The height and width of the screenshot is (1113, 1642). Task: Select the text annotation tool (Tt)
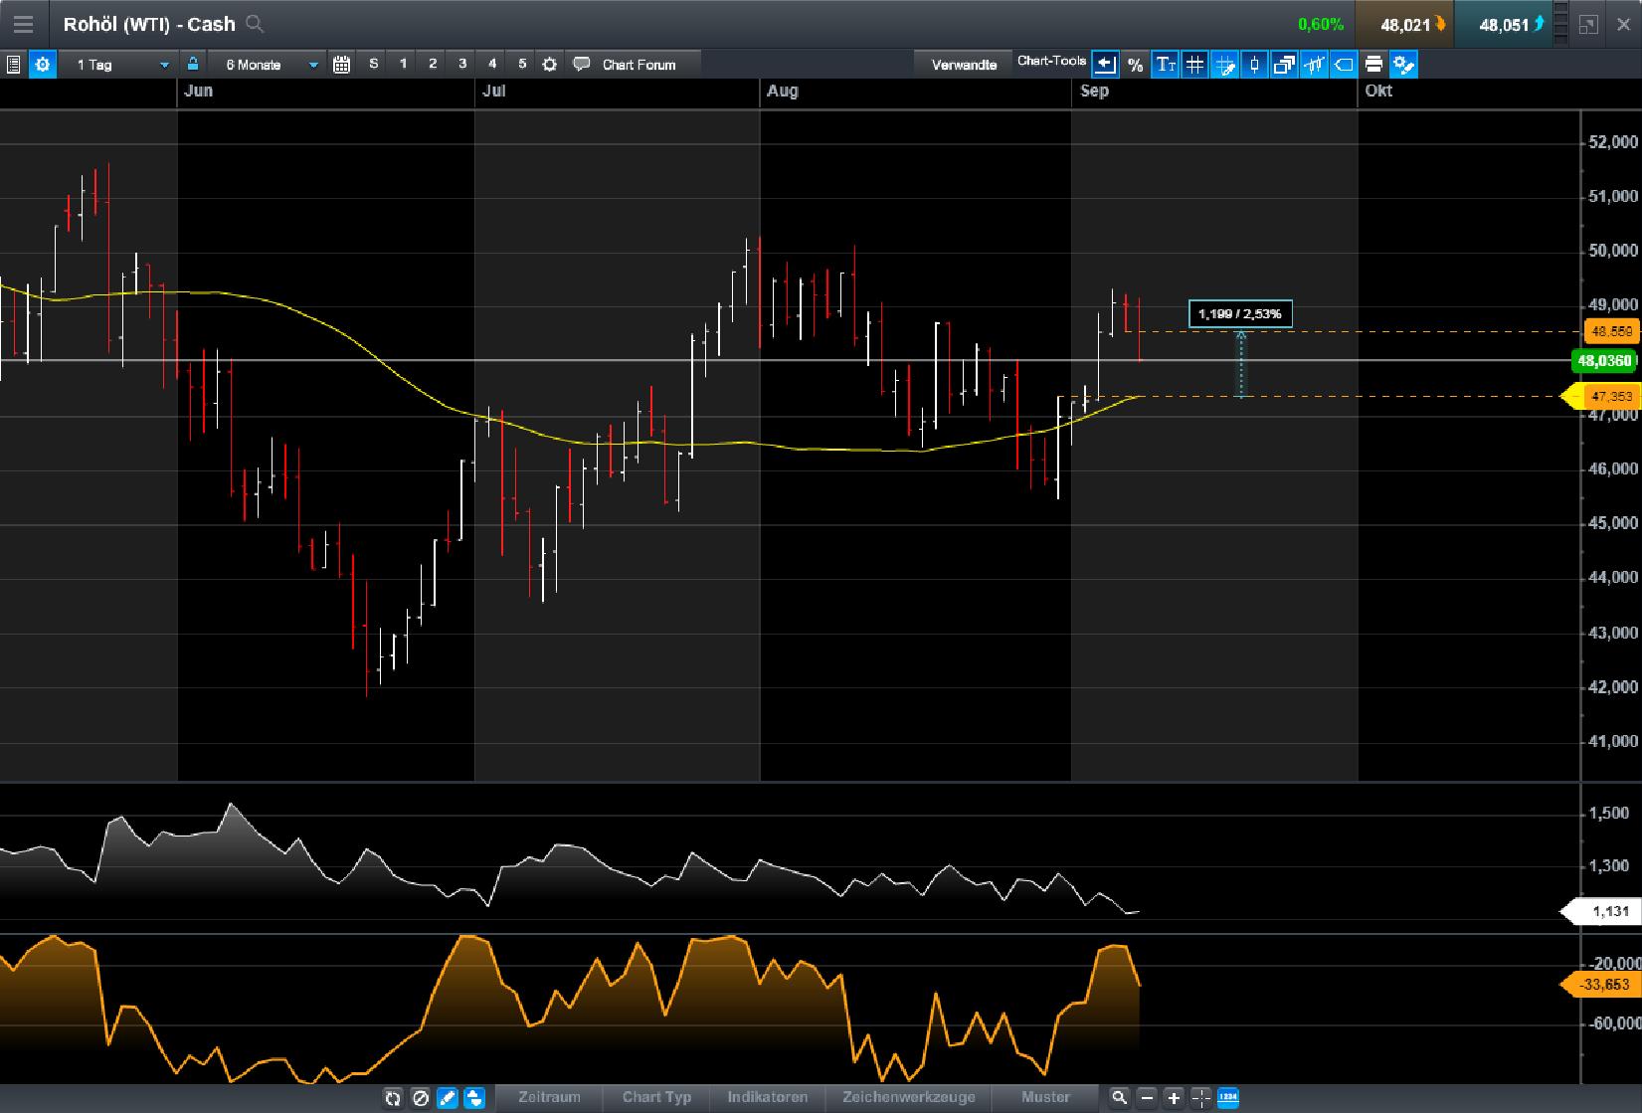(x=1165, y=64)
